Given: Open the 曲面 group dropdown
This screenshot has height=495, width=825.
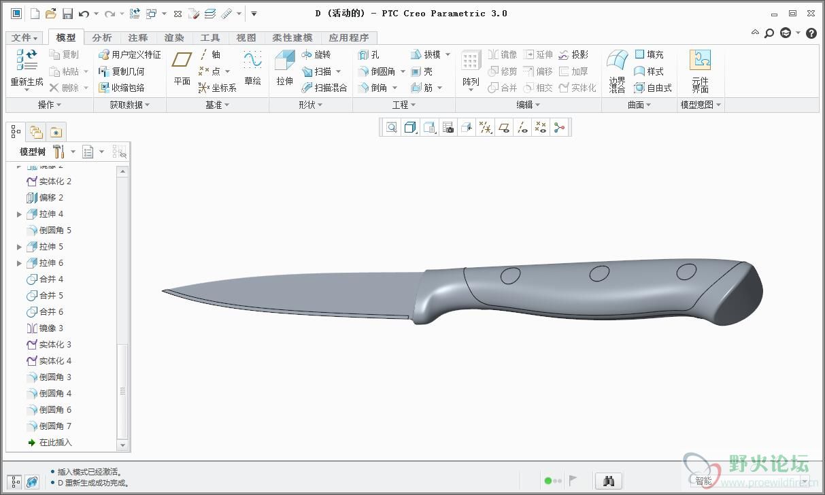Looking at the screenshot, I should tap(639, 105).
